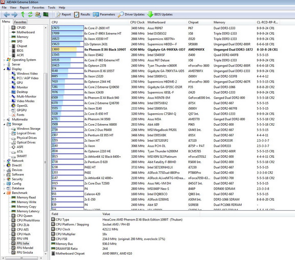Expand the Multimedia node
295x260 pixels.
[4, 120]
